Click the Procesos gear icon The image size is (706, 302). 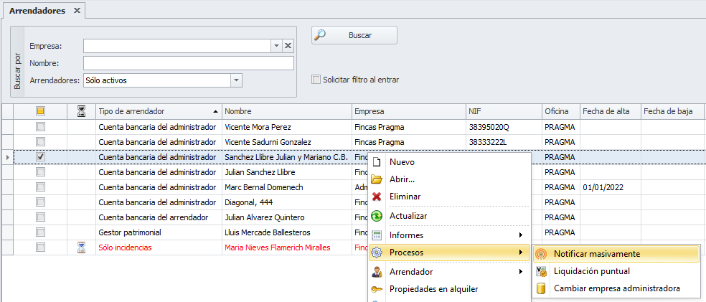click(377, 253)
